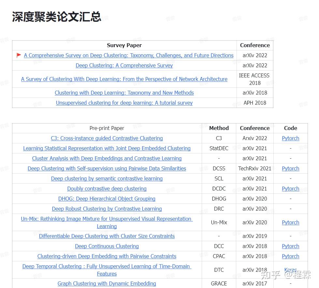Open Deep Clustering with Self-supervision paper link
The image size is (319, 288).
coord(107,168)
